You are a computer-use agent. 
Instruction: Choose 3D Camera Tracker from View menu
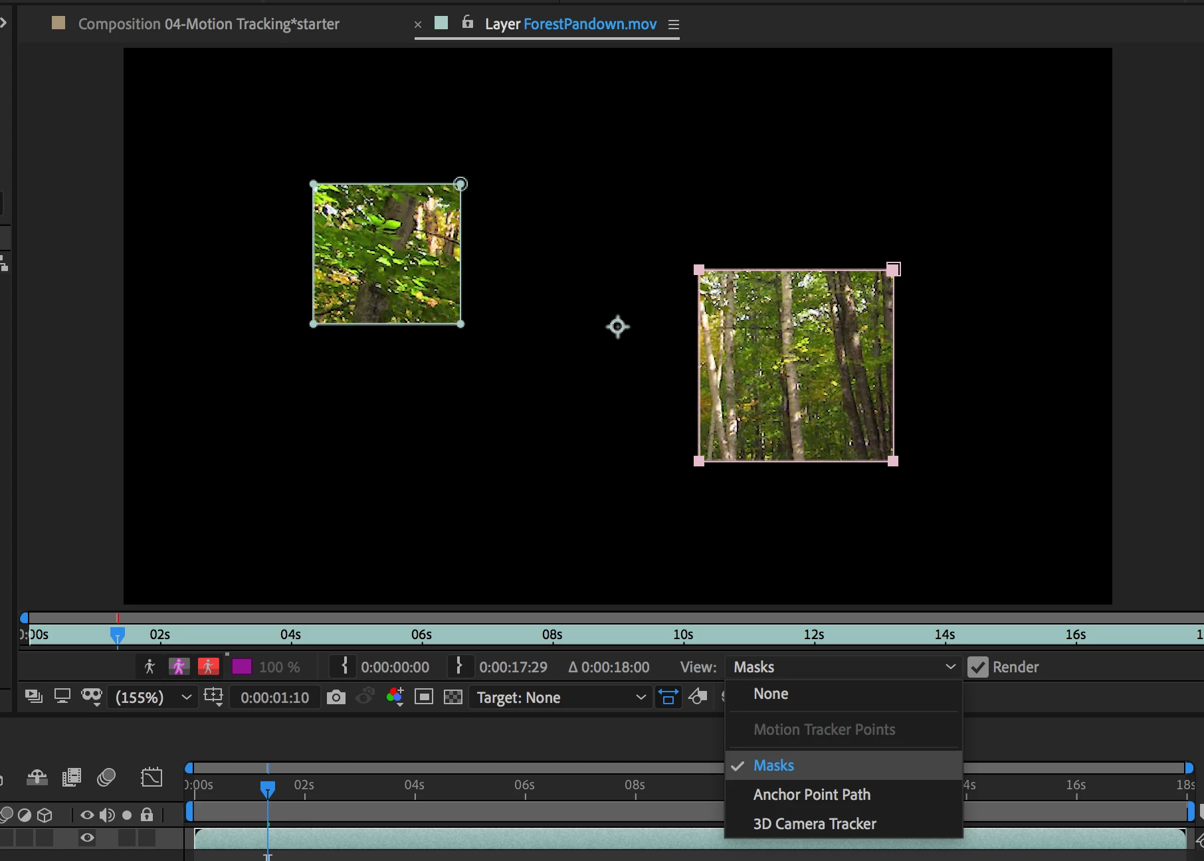pyautogui.click(x=844, y=824)
